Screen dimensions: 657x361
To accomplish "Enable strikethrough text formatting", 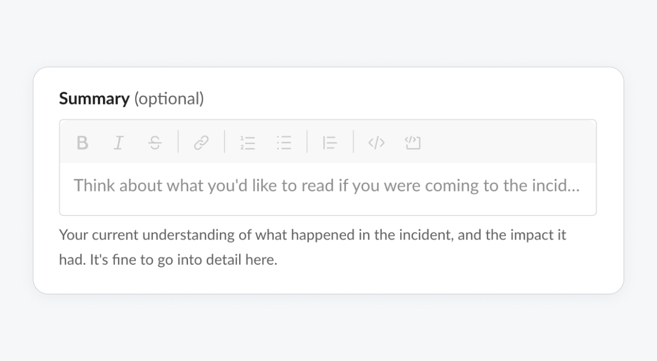I will point(155,143).
